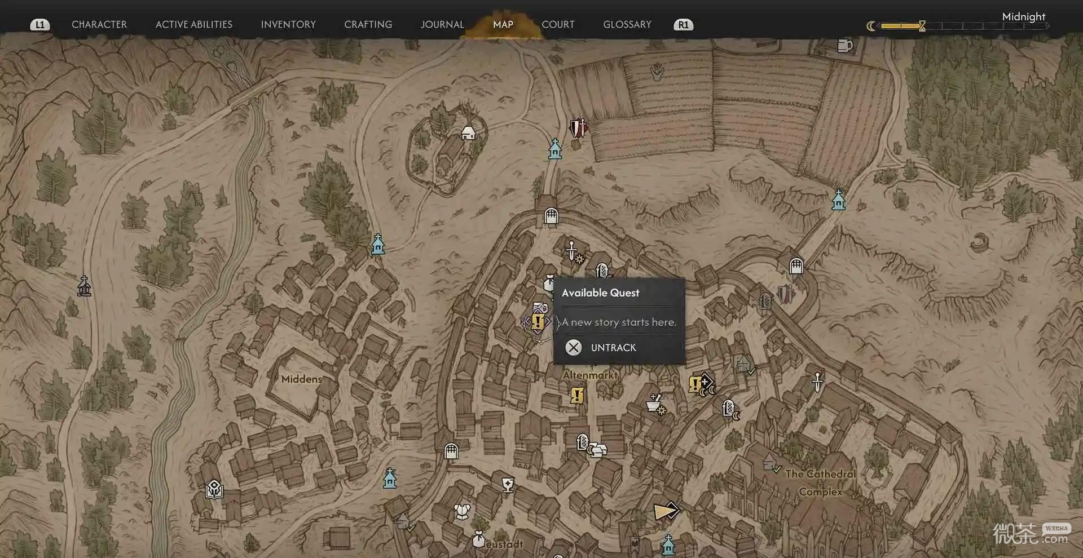The height and width of the screenshot is (558, 1083).
Task: Click the checked house icon right of the tooltip
Action: coord(746,364)
